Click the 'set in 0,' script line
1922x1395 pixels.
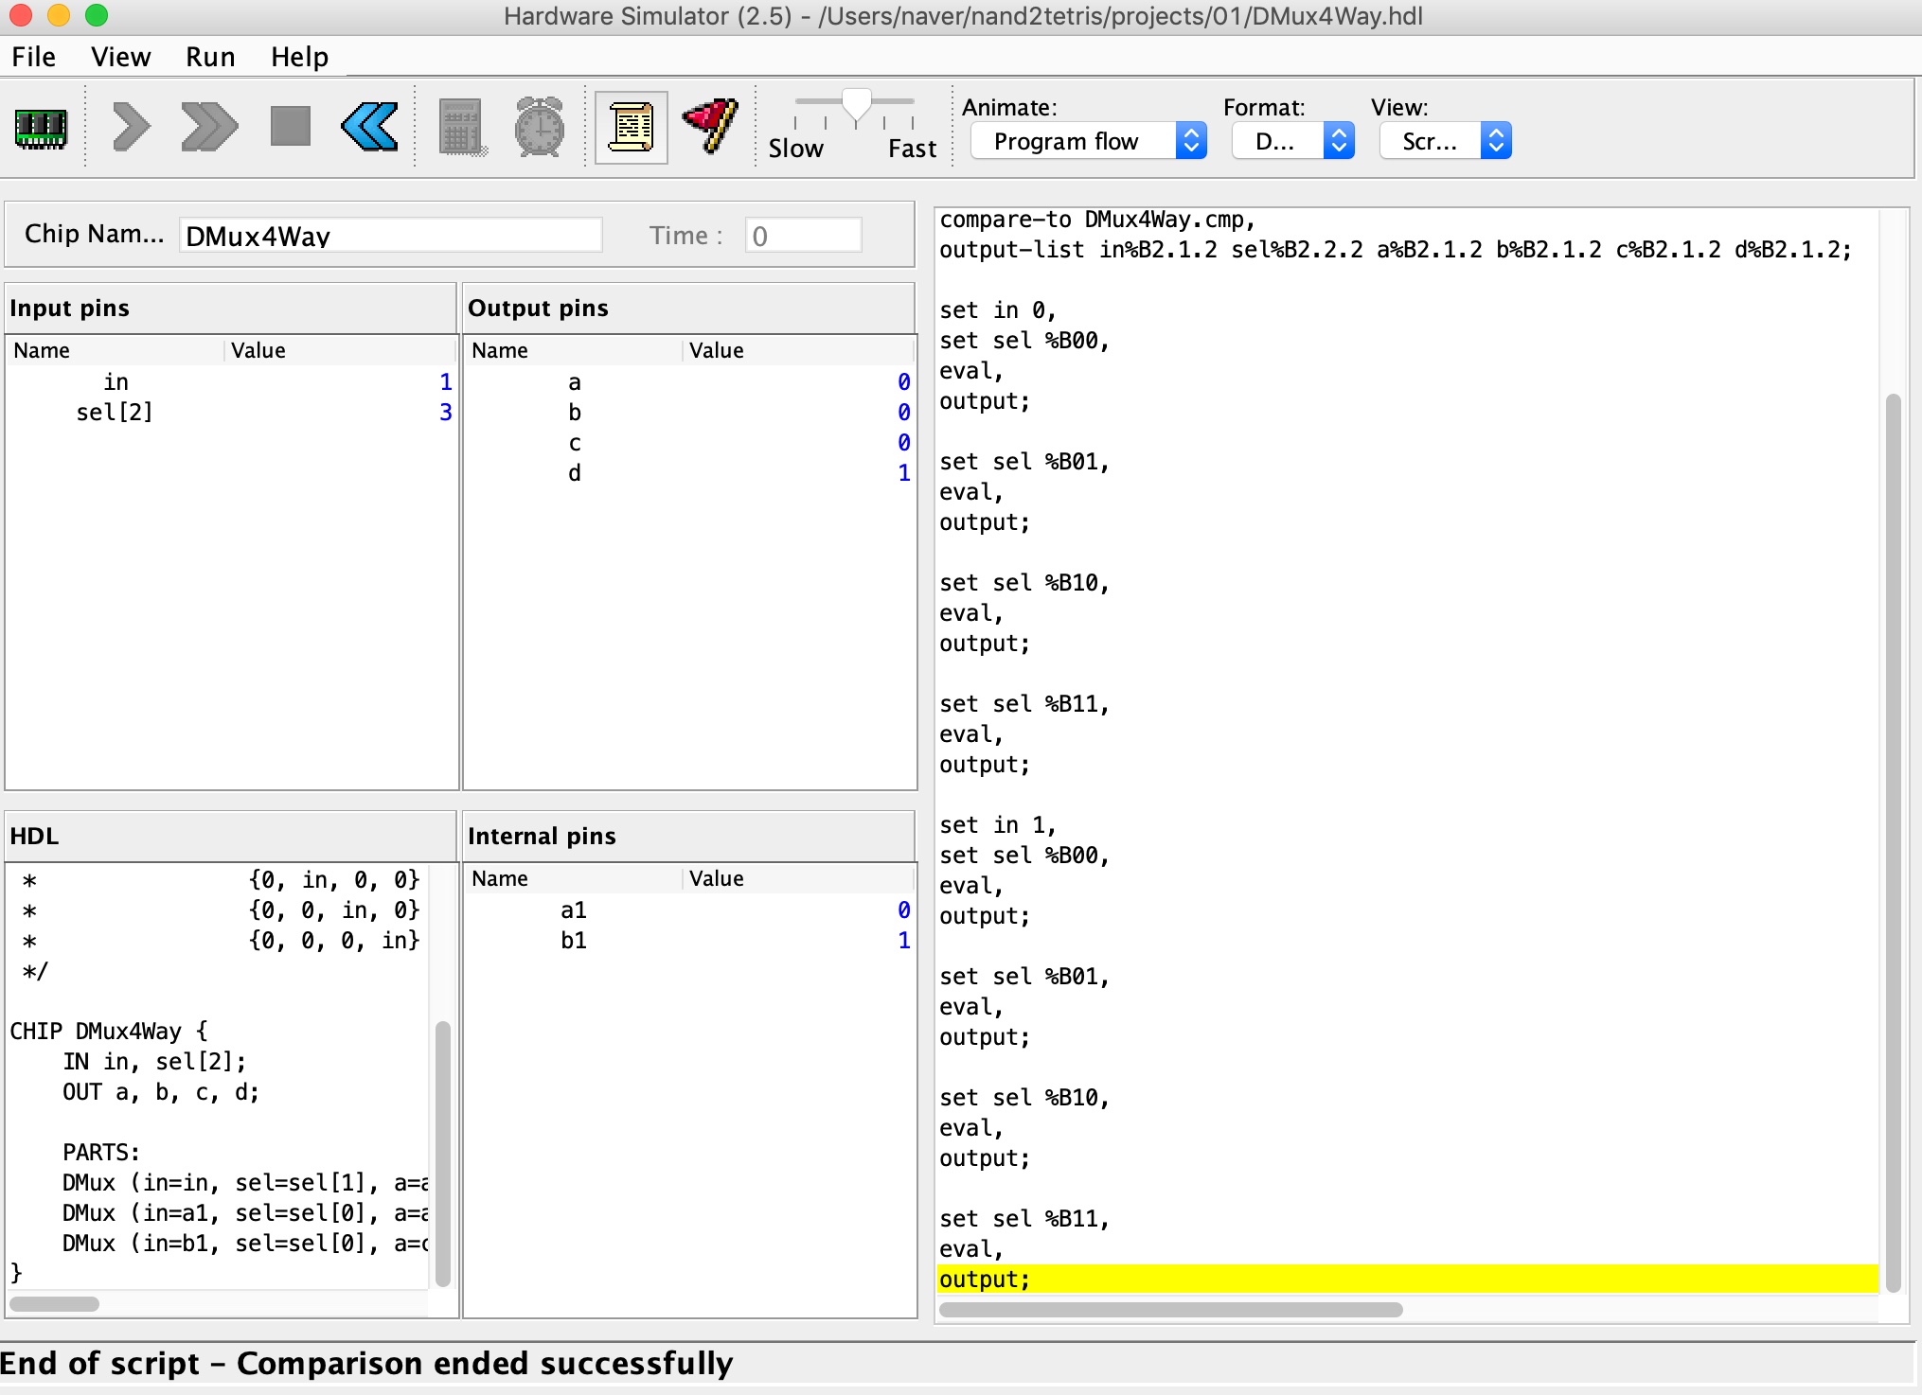[997, 310]
